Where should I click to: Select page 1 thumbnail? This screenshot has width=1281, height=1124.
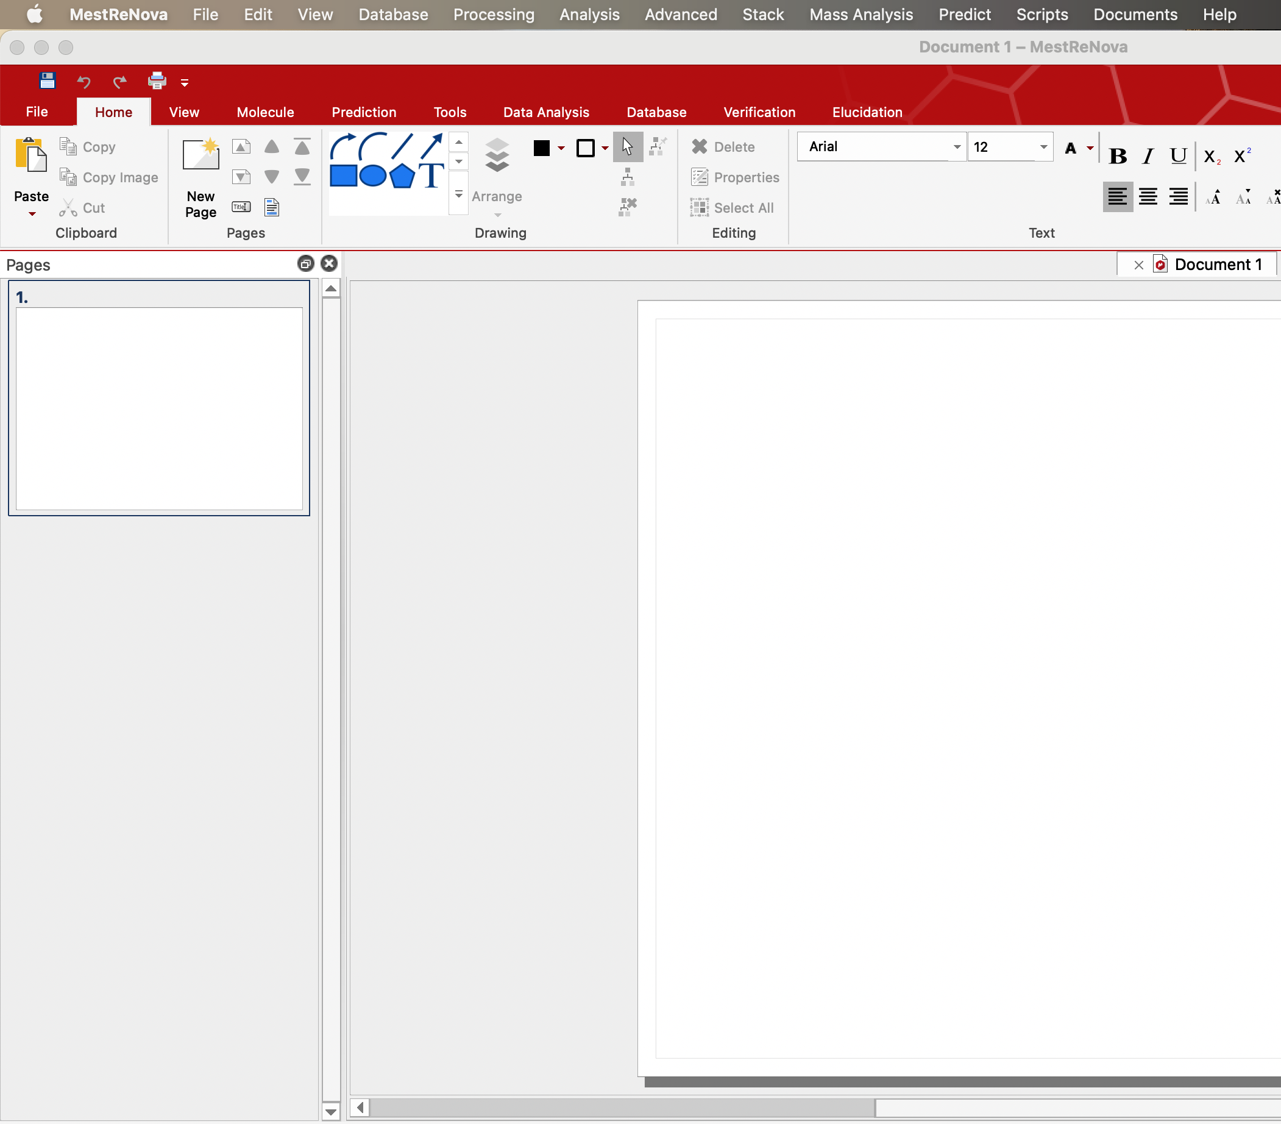click(159, 398)
